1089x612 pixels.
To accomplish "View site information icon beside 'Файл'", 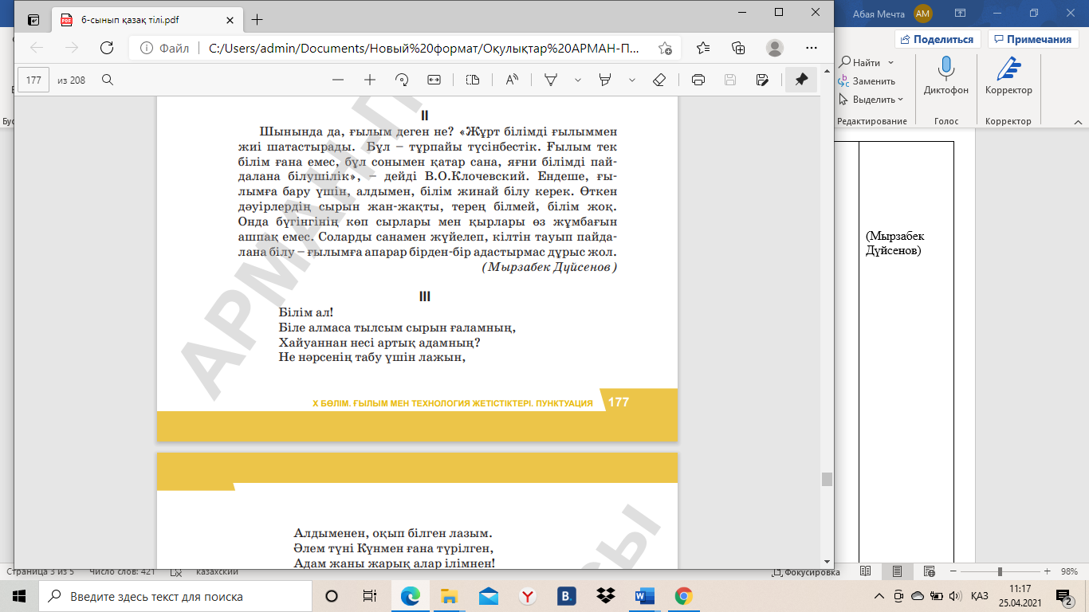I will pyautogui.click(x=145, y=48).
